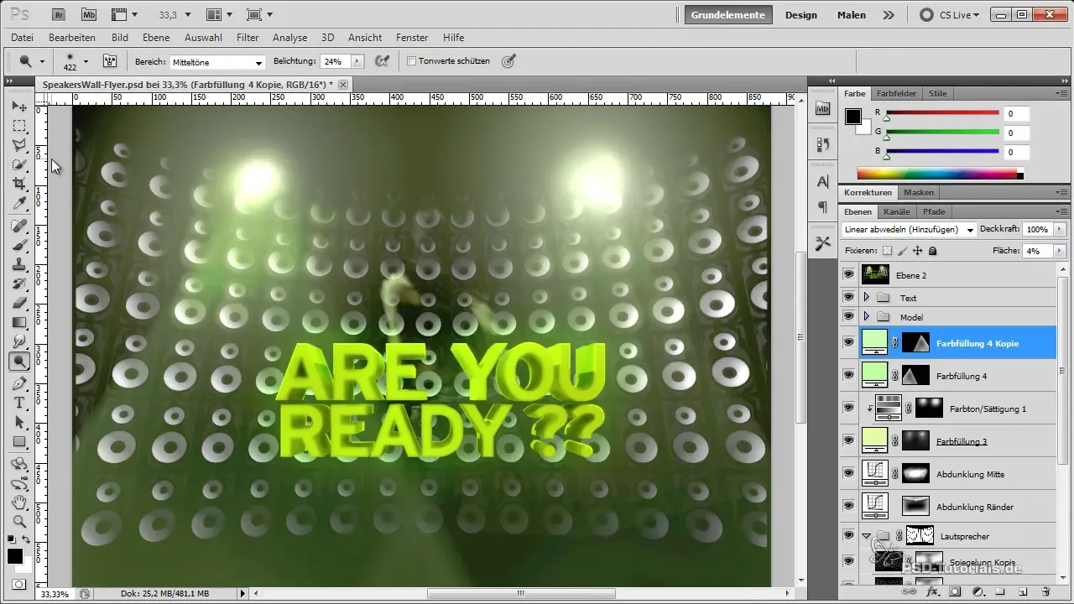Image resolution: width=1074 pixels, height=604 pixels.
Task: Select the Dodge tool in the toolbox
Action: tap(19, 362)
